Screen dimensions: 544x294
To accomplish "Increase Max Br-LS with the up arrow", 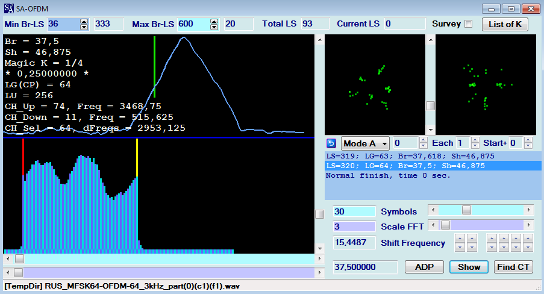I will tap(214, 22).
